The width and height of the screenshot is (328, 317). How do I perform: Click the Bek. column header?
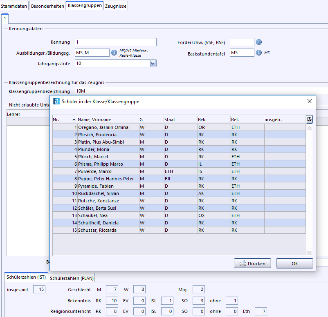(214, 120)
